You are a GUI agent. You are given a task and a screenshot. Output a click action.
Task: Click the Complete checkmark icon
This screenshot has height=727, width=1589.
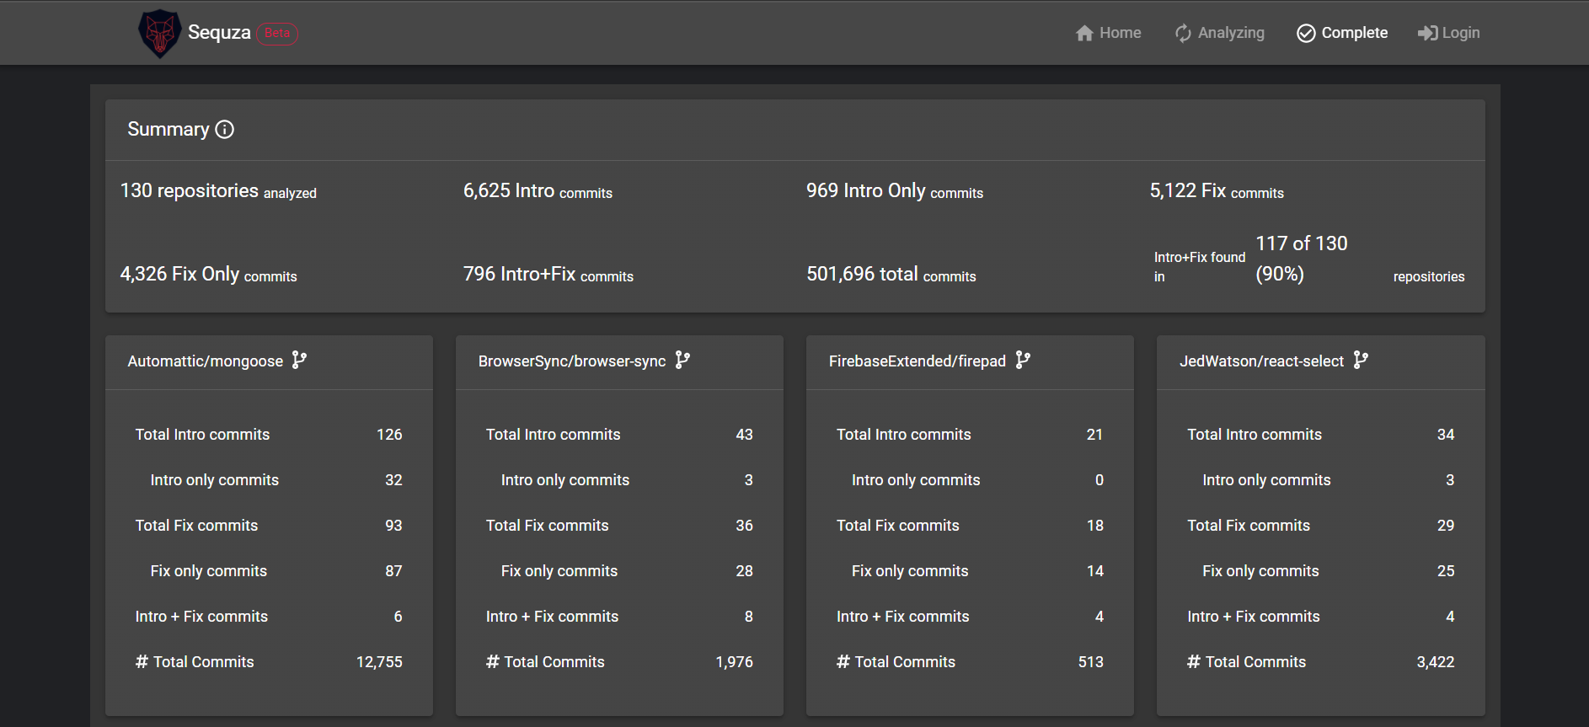(x=1306, y=33)
